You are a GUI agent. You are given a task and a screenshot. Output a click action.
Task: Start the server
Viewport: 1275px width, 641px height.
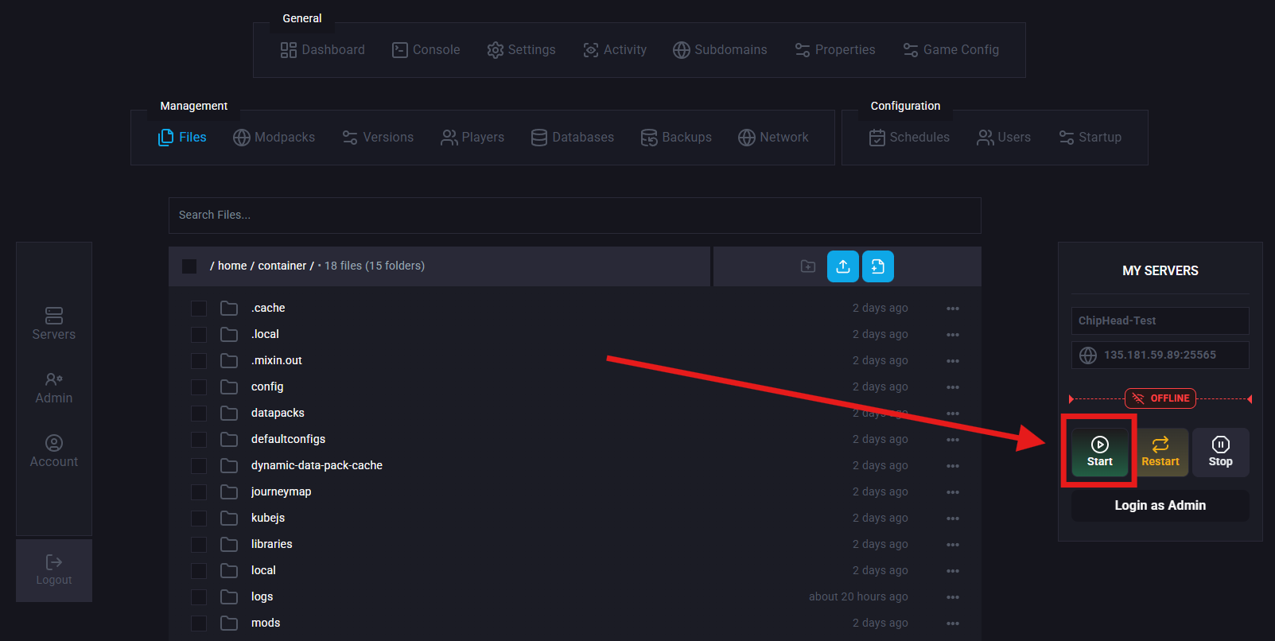[1100, 452]
